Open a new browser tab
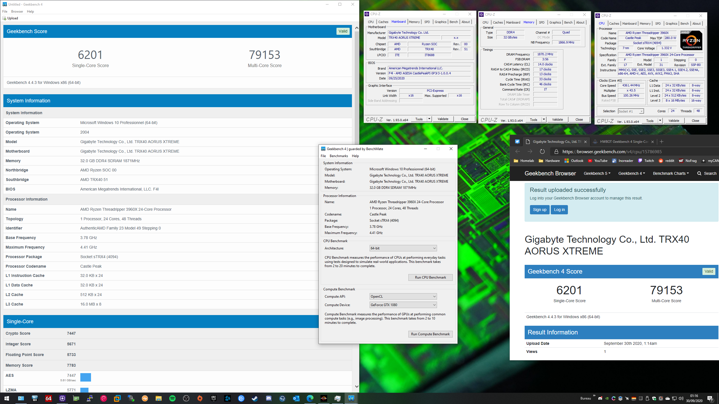The height and width of the screenshot is (404, 719). coord(661,142)
